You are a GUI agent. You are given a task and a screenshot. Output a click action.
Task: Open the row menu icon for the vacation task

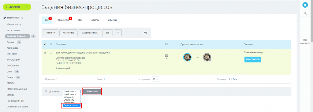point(51,53)
